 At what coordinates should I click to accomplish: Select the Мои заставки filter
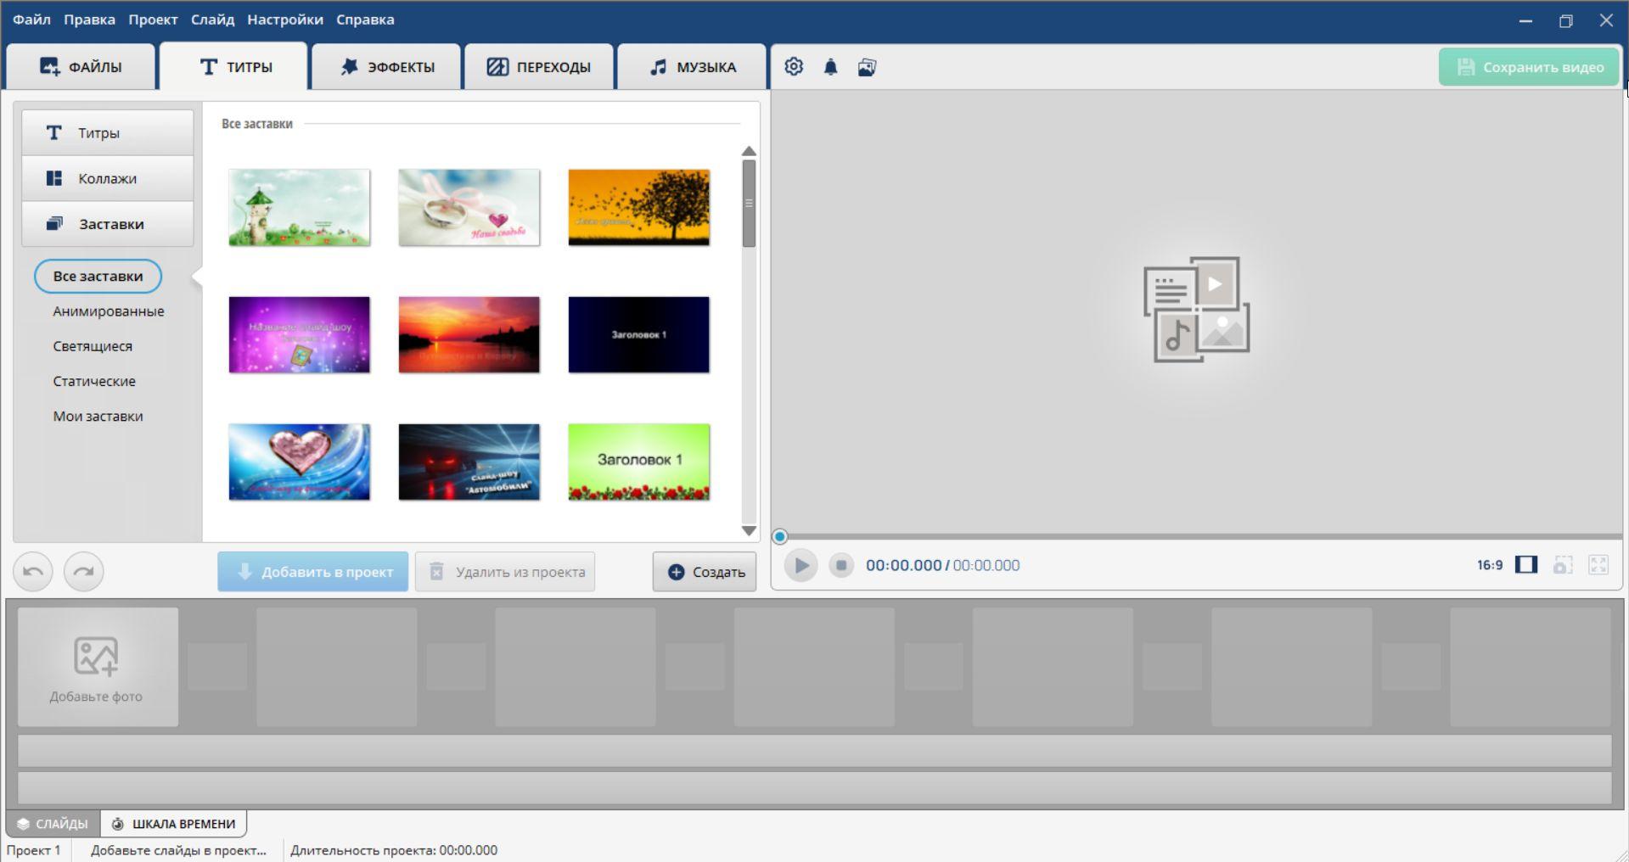coord(98,417)
